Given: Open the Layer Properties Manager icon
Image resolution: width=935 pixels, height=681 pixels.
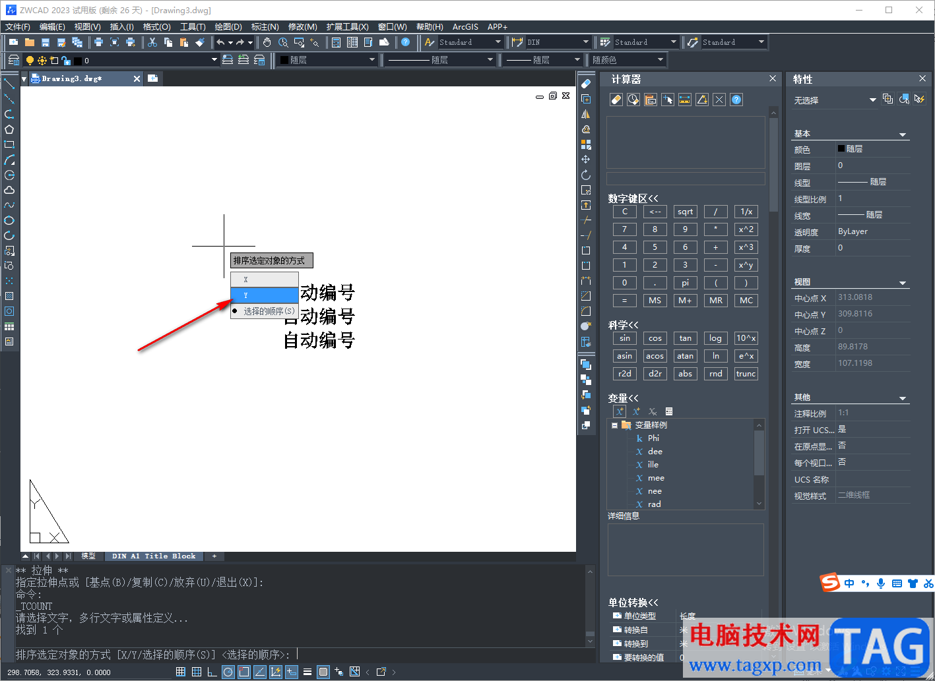Looking at the screenshot, I should tap(13, 60).
